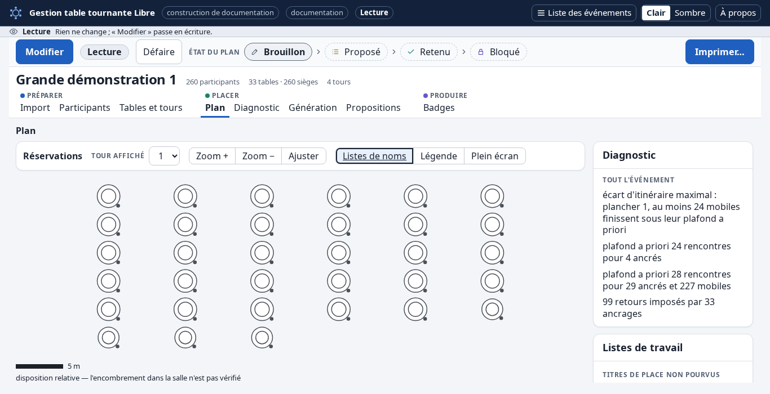Click the pencil icon in Brouillon state
The image size is (770, 394).
coord(255,52)
